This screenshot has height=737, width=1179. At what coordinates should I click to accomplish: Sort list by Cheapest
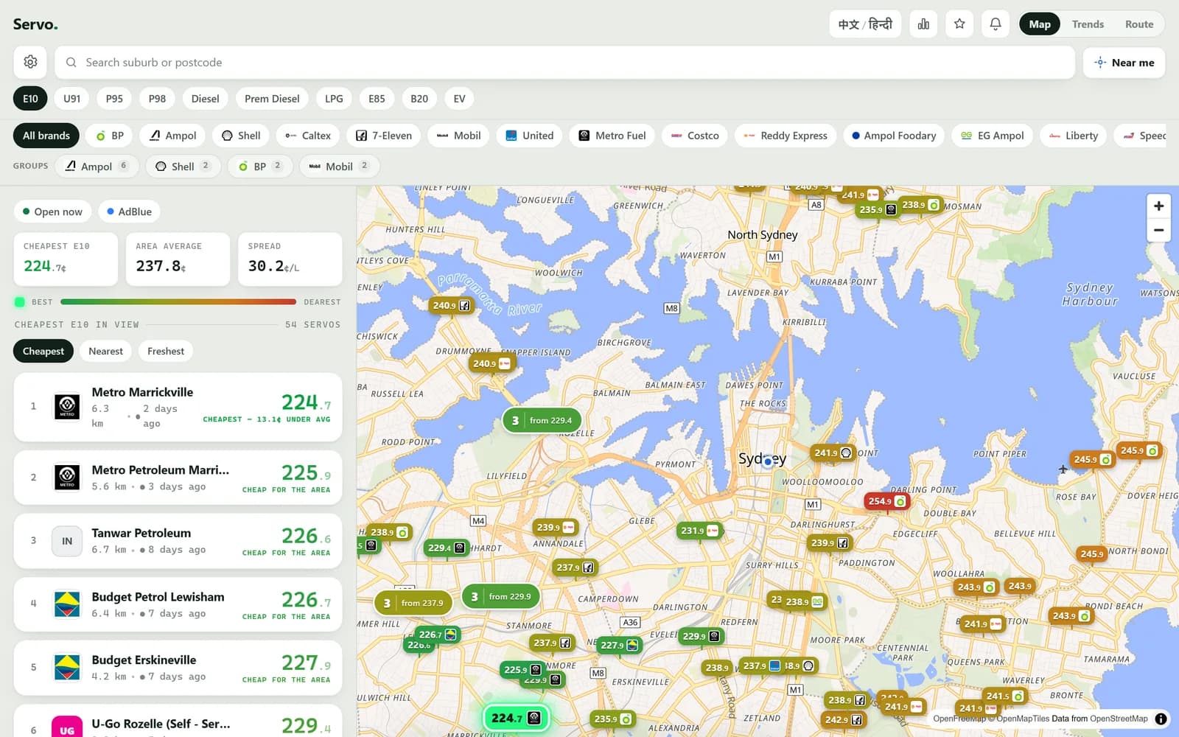click(x=43, y=351)
